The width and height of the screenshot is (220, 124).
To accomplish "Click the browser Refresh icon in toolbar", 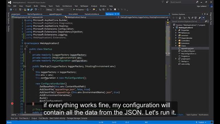I will pyautogui.click(x=88, y=10).
